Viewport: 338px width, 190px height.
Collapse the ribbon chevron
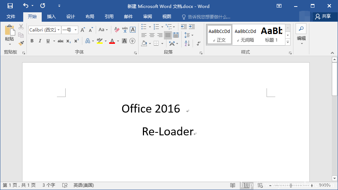point(333,53)
